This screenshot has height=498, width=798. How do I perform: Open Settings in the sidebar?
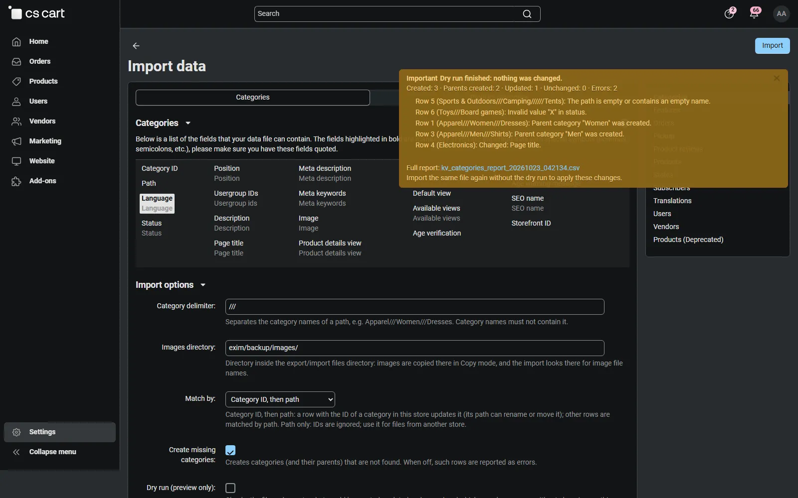pos(60,432)
